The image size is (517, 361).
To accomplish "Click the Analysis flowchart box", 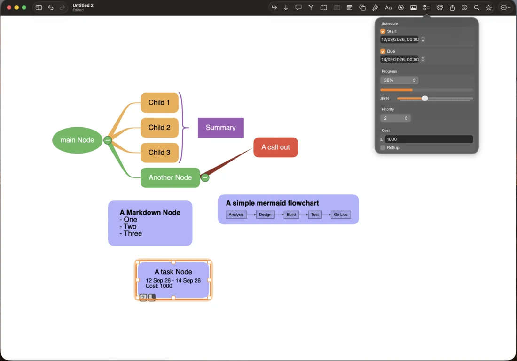I will [x=236, y=215].
